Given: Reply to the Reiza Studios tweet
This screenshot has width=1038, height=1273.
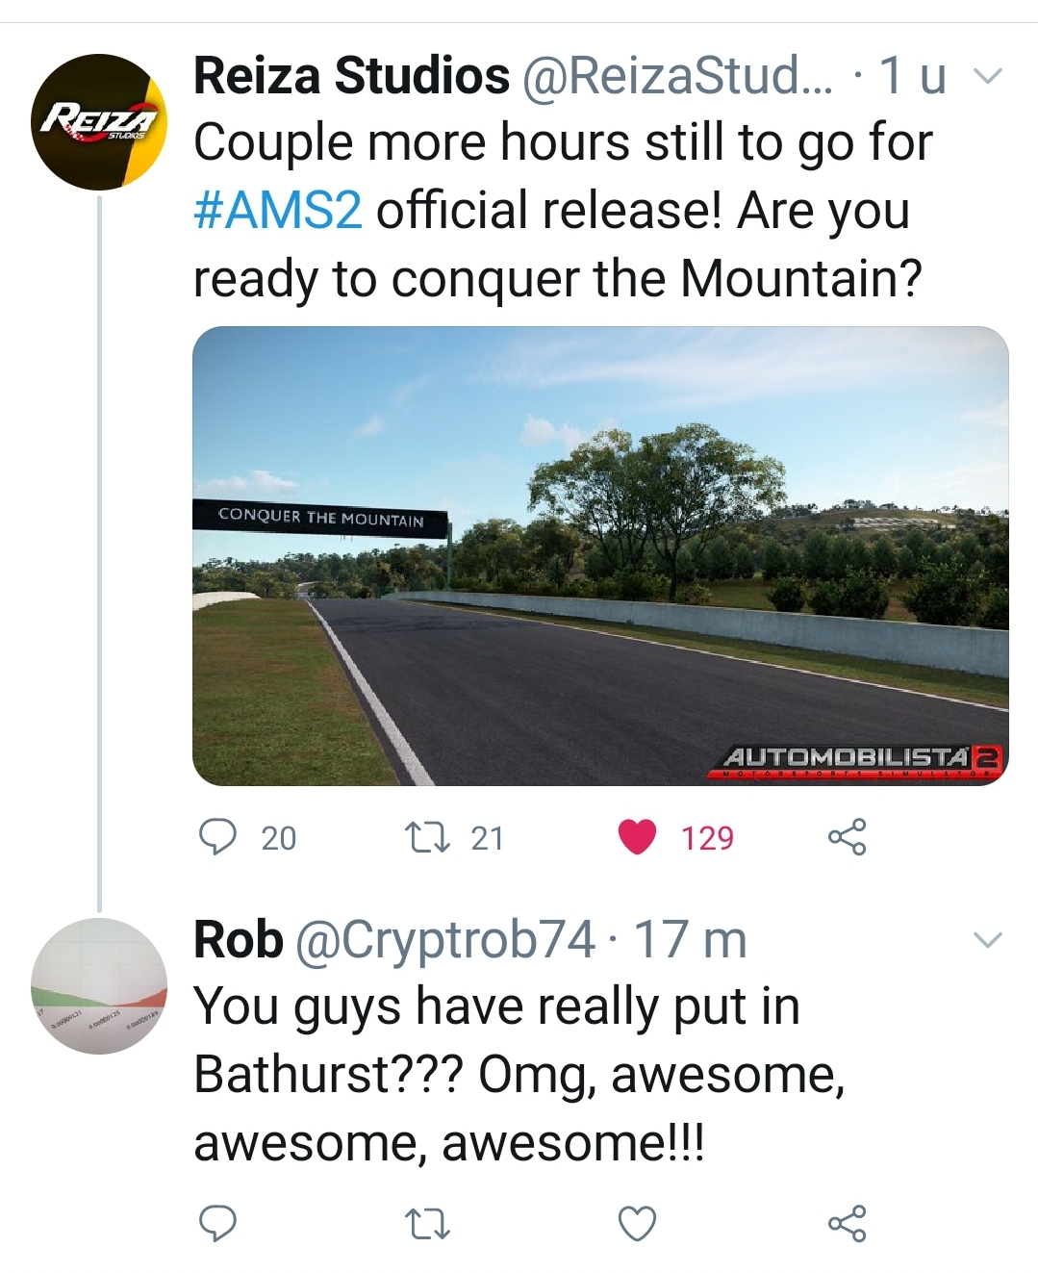Looking at the screenshot, I should (x=218, y=837).
